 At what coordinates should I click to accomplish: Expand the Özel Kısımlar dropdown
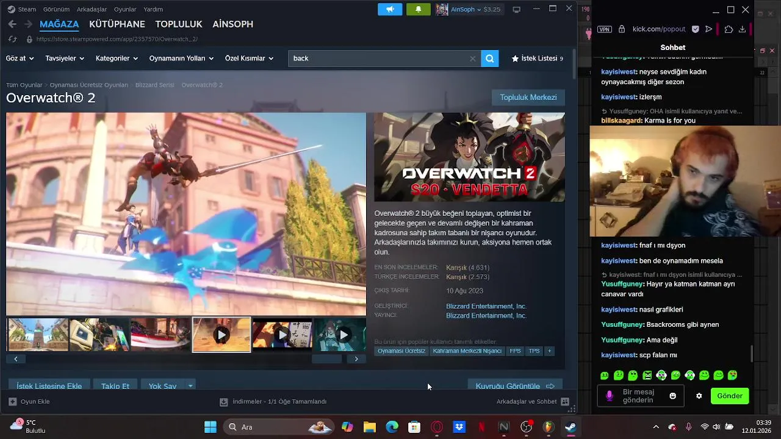[x=249, y=59]
